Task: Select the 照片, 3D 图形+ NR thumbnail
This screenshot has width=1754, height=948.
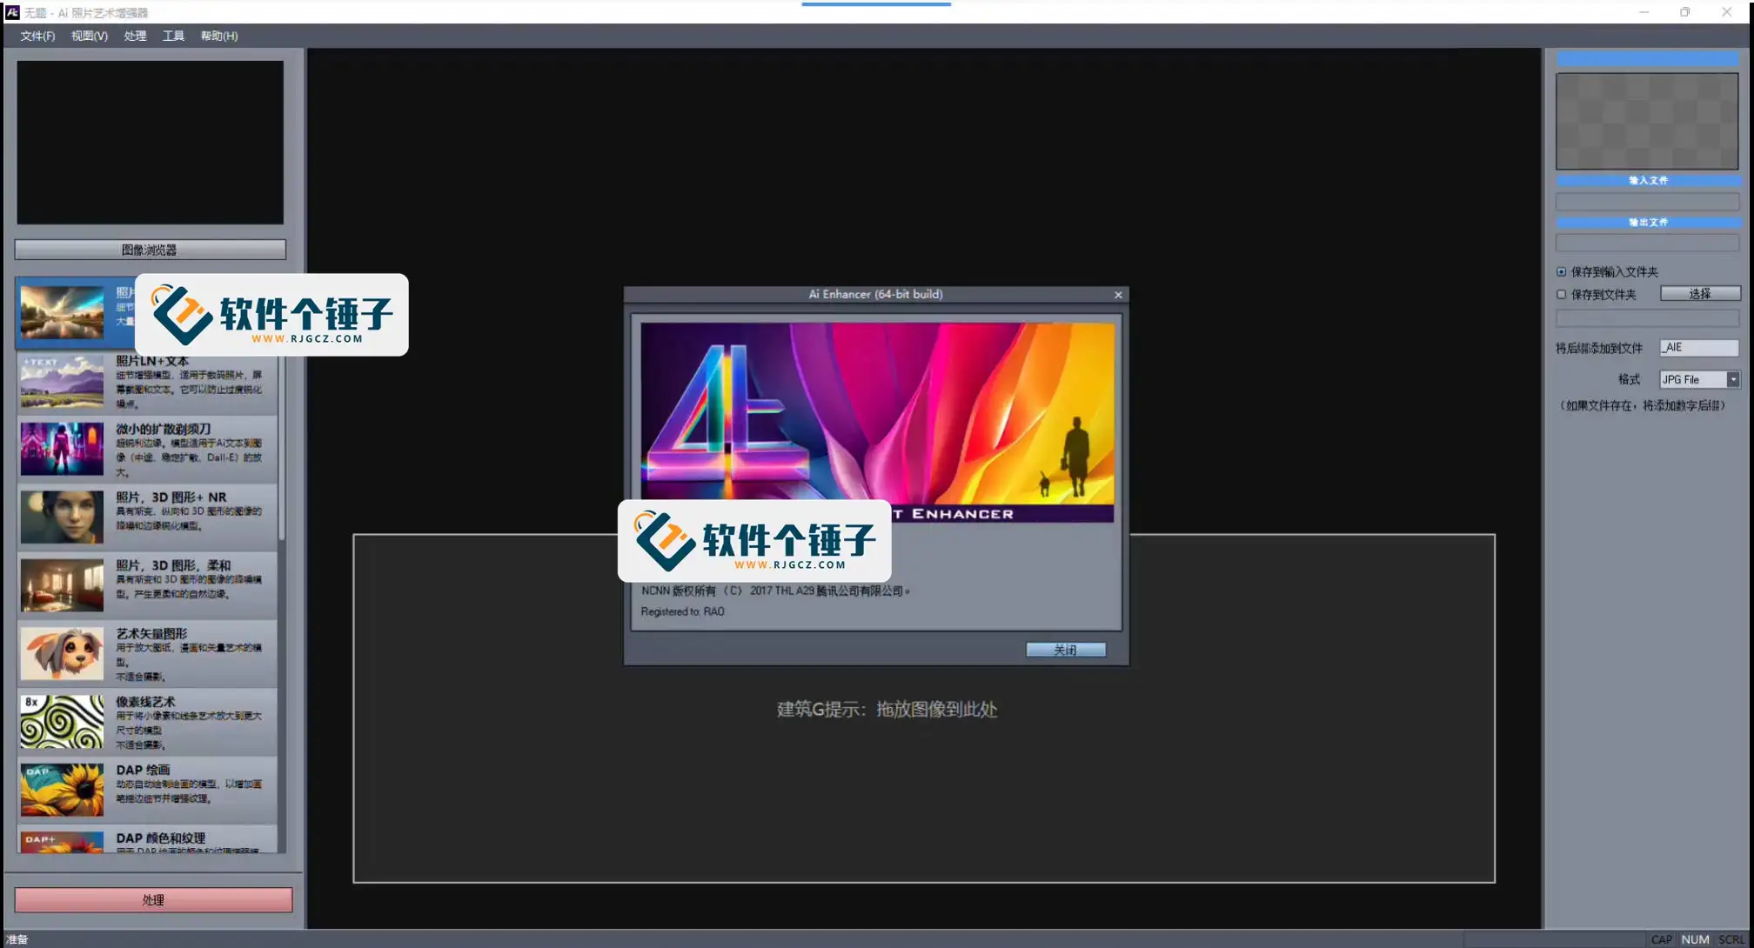Action: (x=62, y=517)
